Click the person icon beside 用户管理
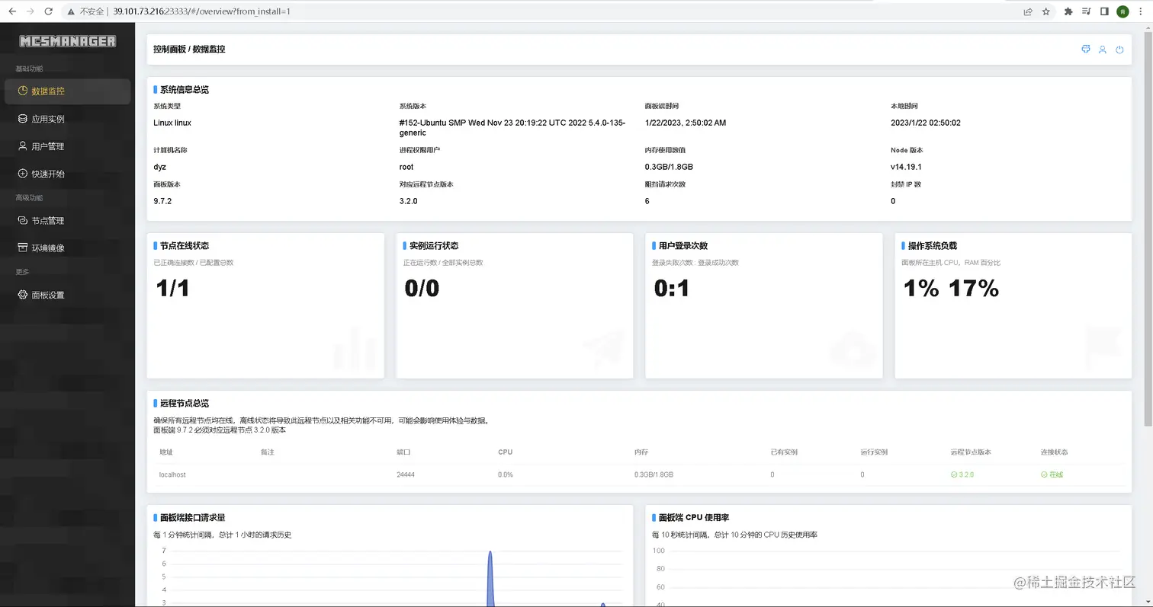 pyautogui.click(x=23, y=146)
